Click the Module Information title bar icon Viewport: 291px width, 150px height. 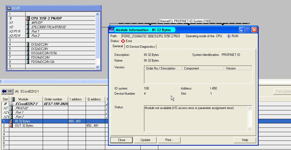pos(112,30)
